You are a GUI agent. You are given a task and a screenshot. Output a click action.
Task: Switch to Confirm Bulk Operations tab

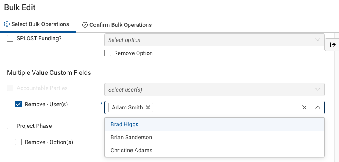117,25
